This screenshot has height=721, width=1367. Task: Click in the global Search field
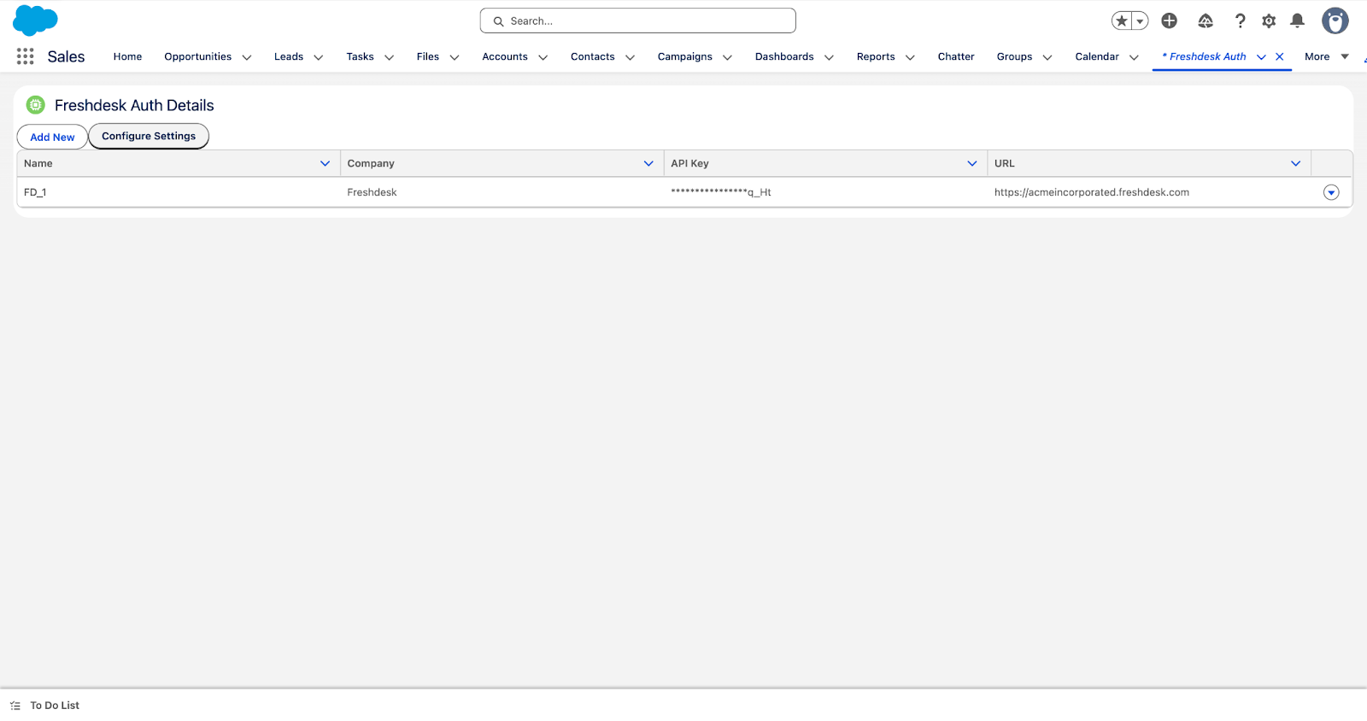[x=637, y=21]
